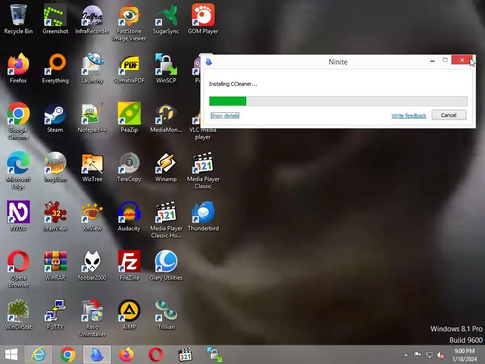Select the Trillian desktop shortcut

(166, 315)
